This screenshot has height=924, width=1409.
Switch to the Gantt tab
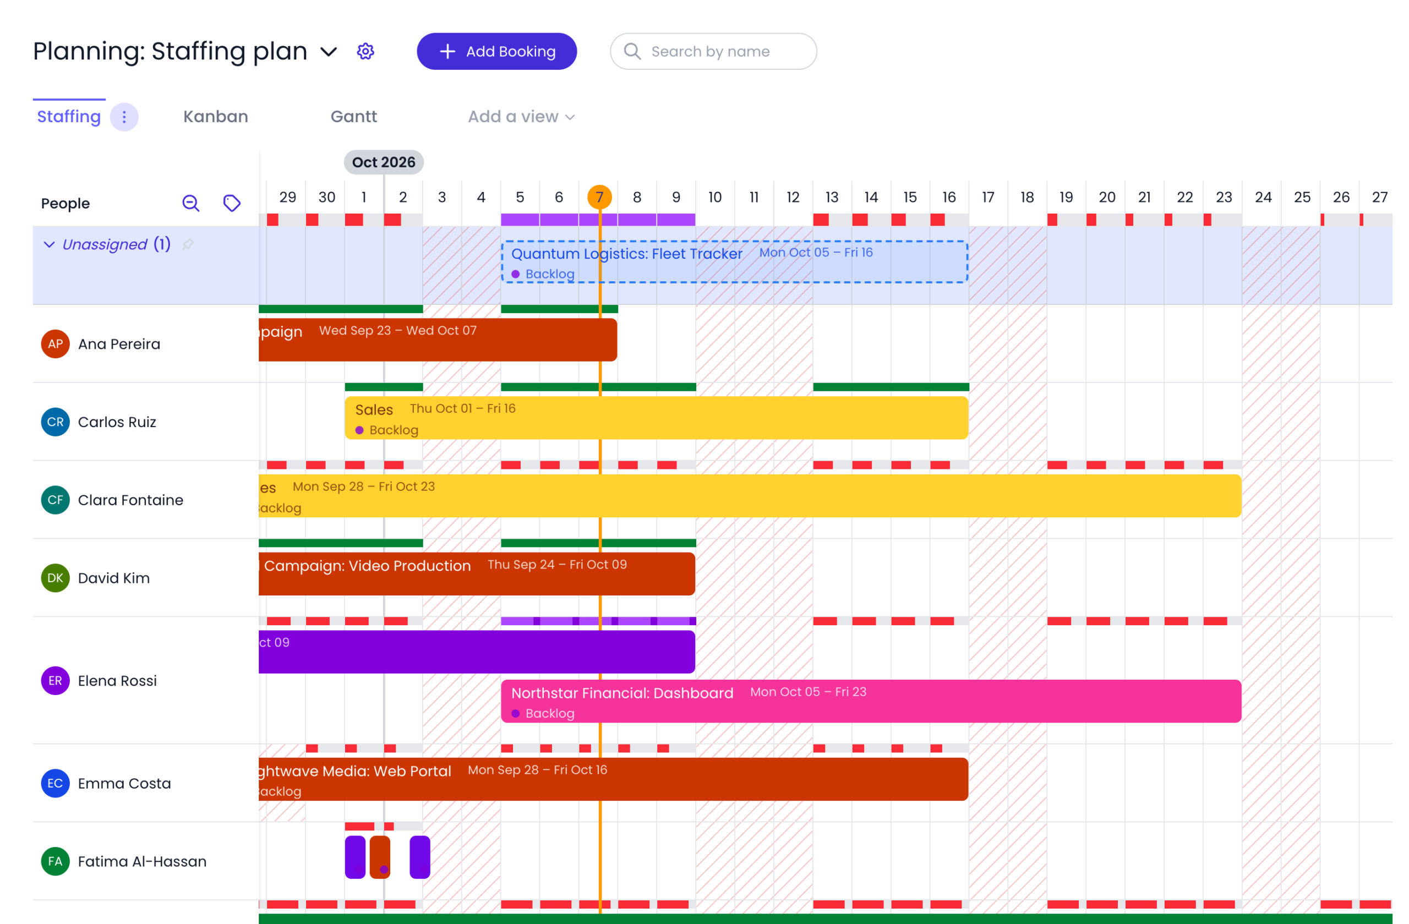pyautogui.click(x=353, y=117)
